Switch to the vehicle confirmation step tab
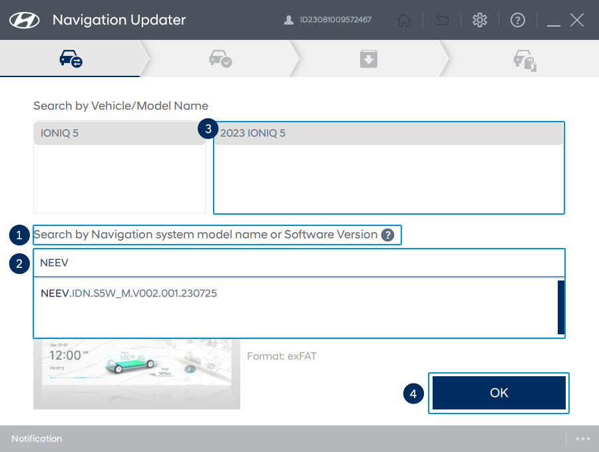The height and width of the screenshot is (452, 599). (220, 60)
